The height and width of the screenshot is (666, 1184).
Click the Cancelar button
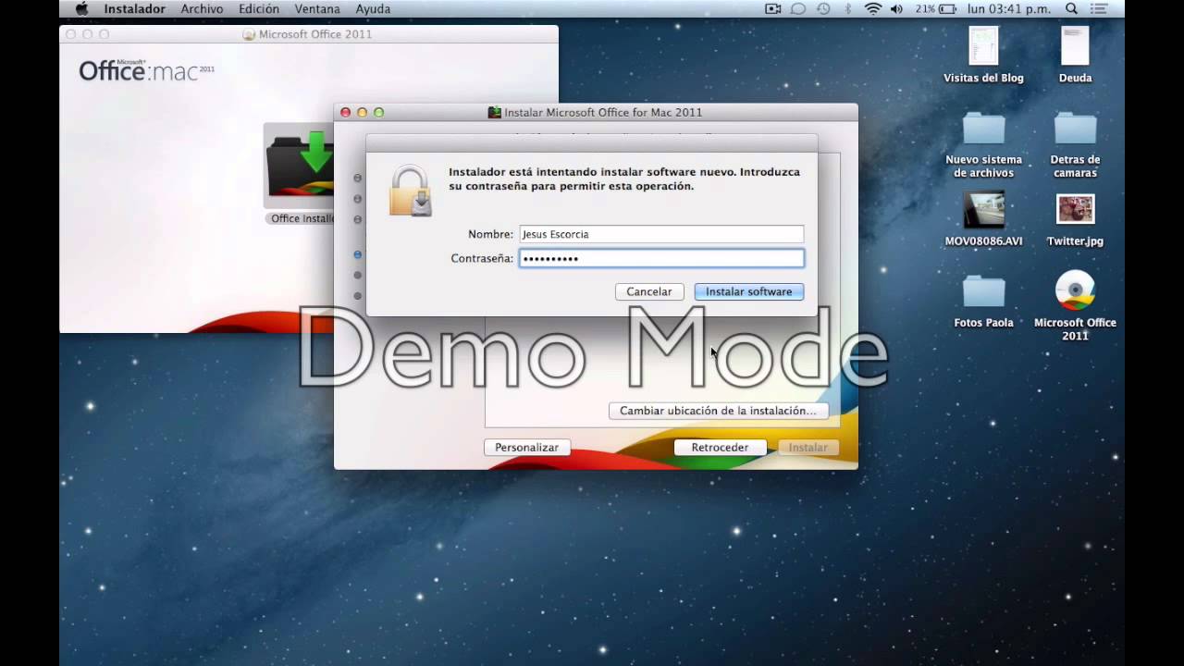click(x=648, y=291)
